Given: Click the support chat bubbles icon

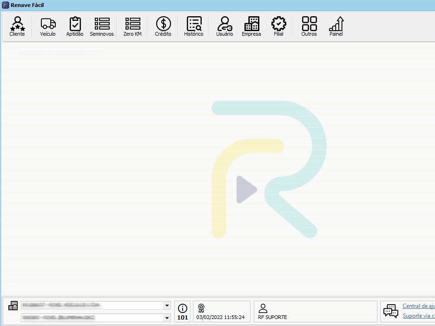Looking at the screenshot, I should click(390, 311).
